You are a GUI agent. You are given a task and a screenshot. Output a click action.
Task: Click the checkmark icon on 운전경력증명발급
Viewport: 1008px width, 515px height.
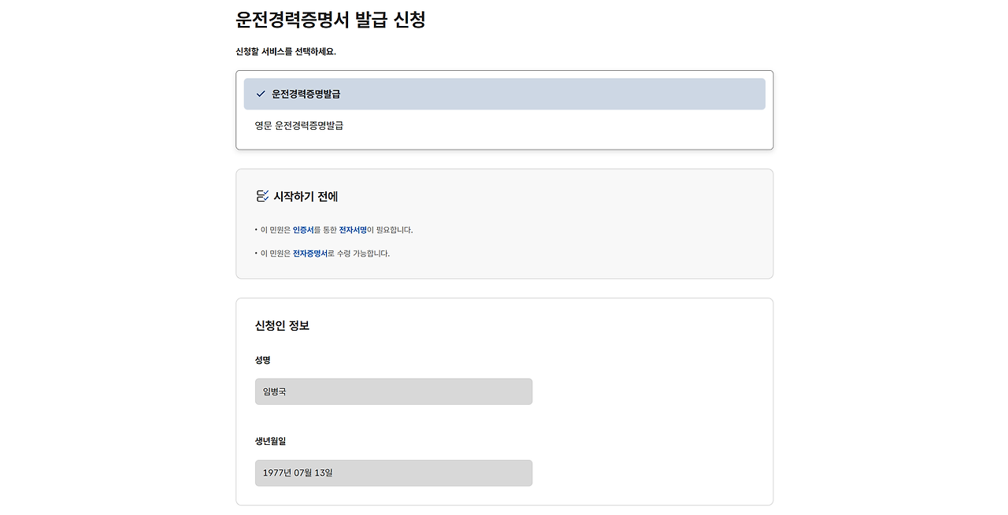[260, 93]
